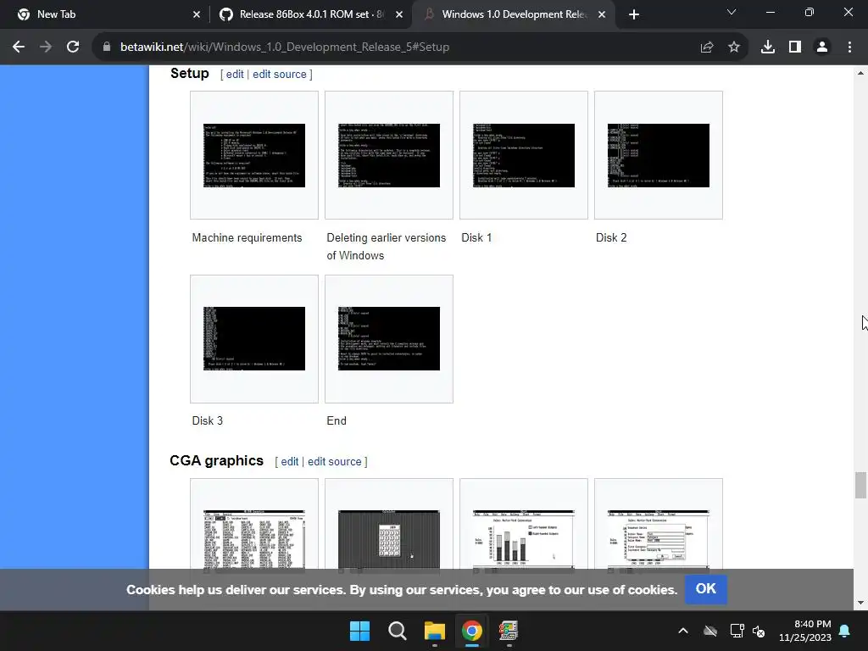The height and width of the screenshot is (651, 868).
Task: Open the Chrome profile menu
Action: tap(822, 47)
